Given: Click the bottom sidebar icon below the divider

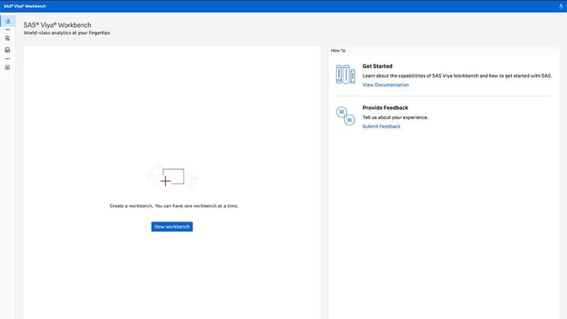Looking at the screenshot, I should point(8,67).
